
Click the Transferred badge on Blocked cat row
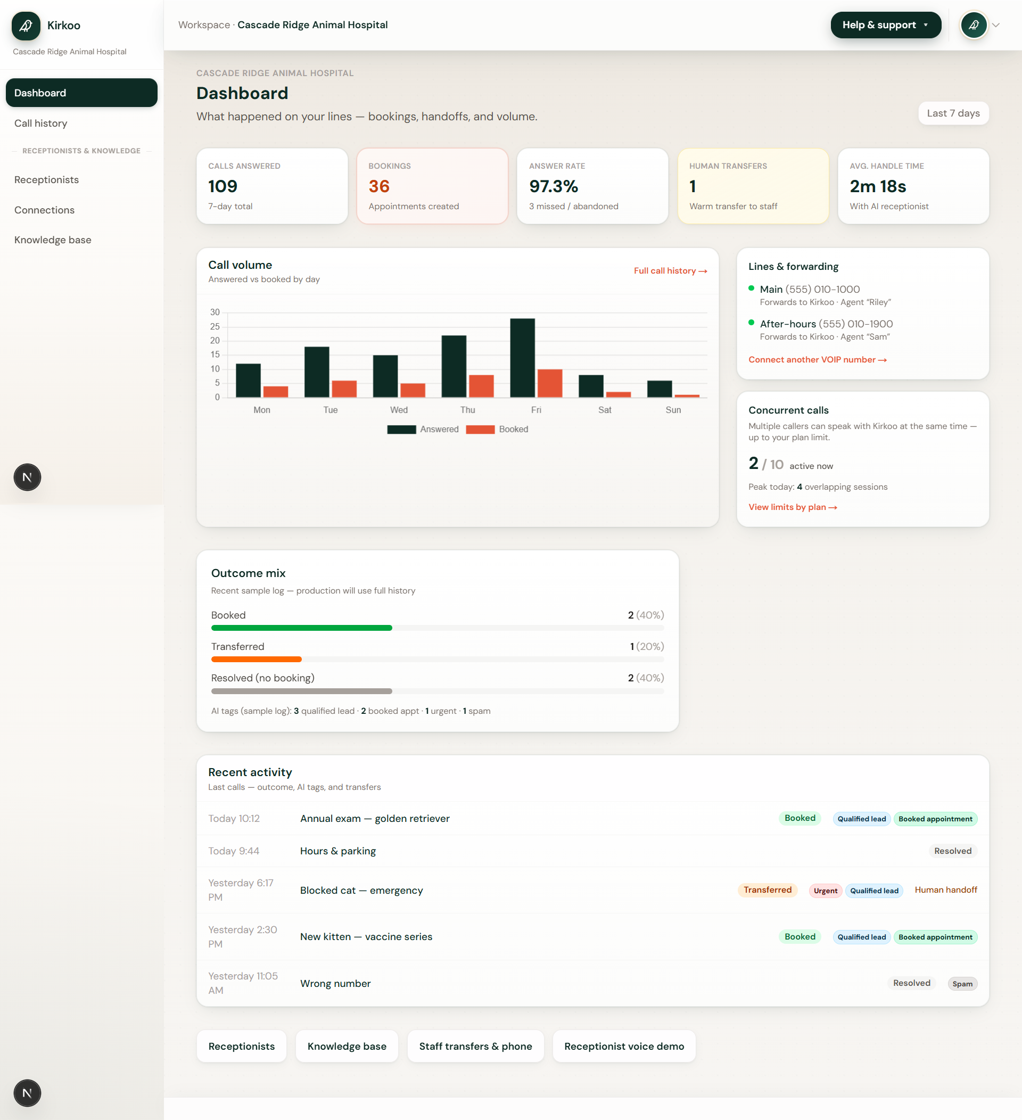click(x=768, y=890)
